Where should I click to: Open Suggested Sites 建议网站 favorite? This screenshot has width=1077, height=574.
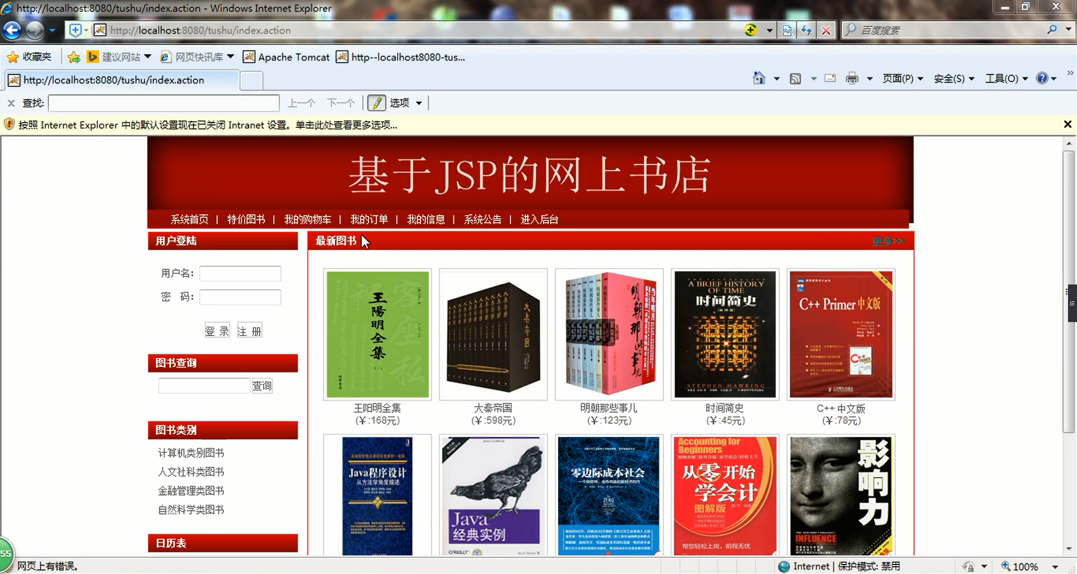[x=119, y=57]
